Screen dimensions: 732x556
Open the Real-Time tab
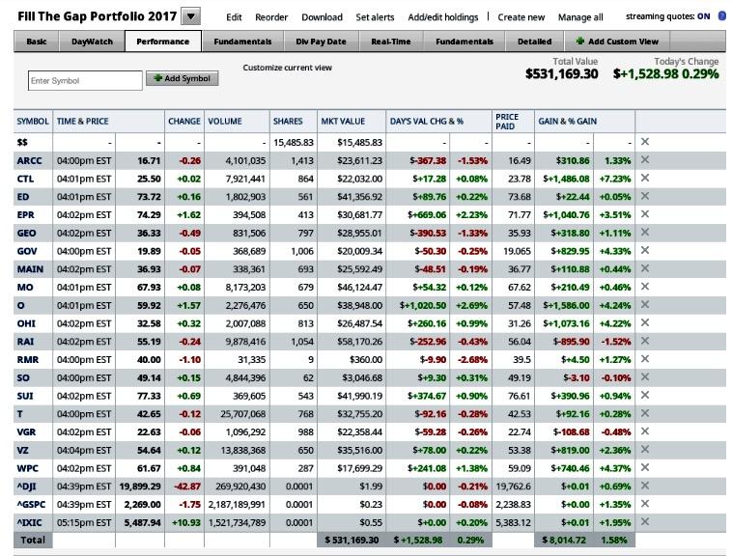(391, 42)
